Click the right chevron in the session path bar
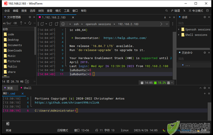This screenshot has height=135, width=213. click(161, 24)
